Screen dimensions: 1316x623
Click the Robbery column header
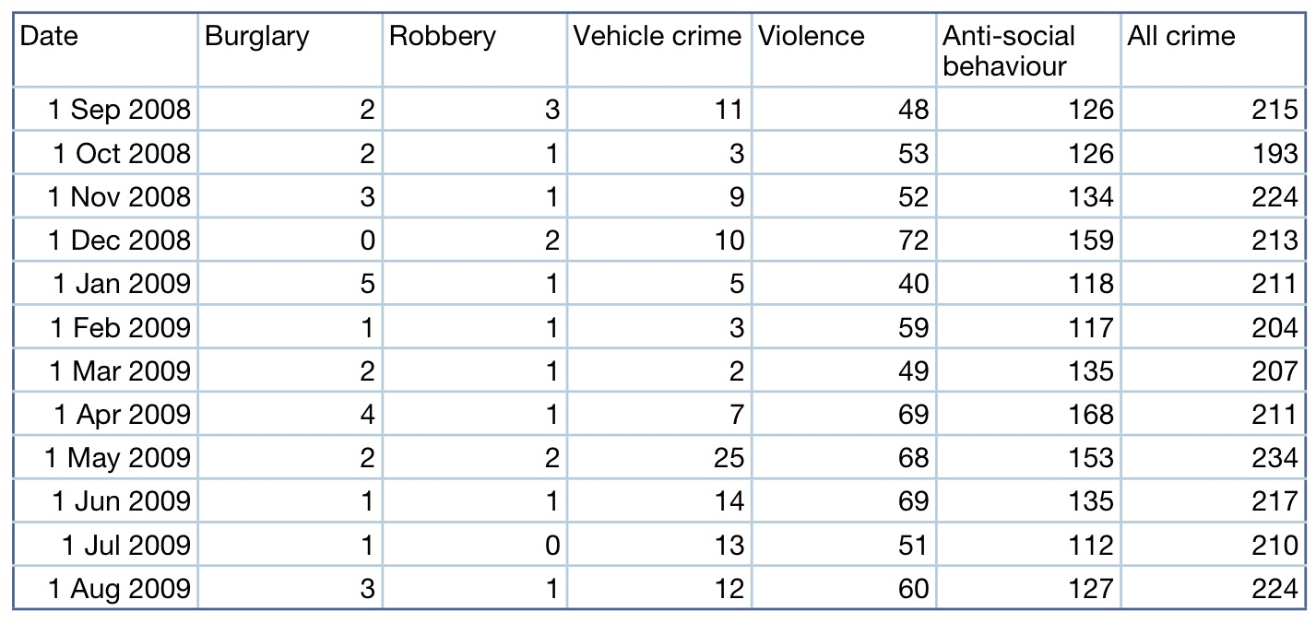pos(443,37)
